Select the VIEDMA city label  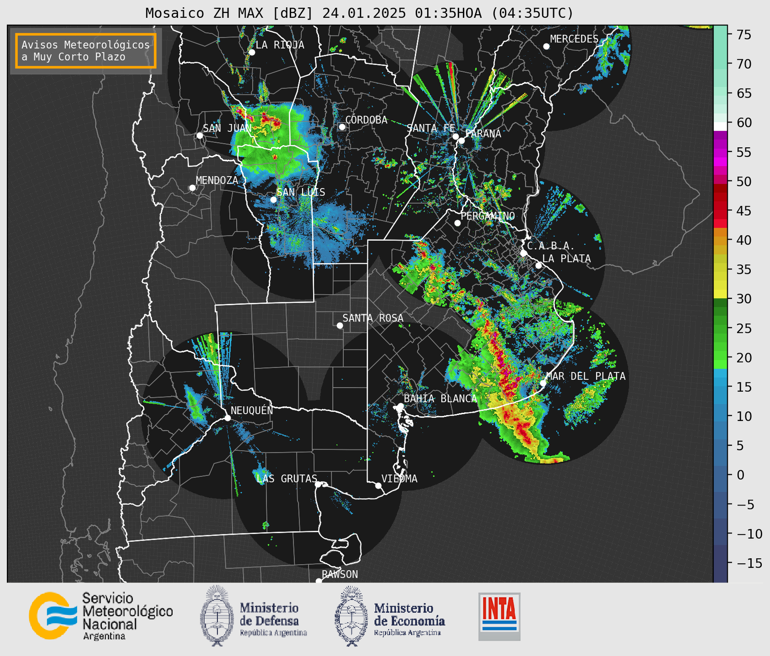pyautogui.click(x=399, y=479)
